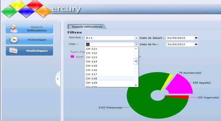
Task: Open the Statistiques sidebar button
Action: click(30, 51)
